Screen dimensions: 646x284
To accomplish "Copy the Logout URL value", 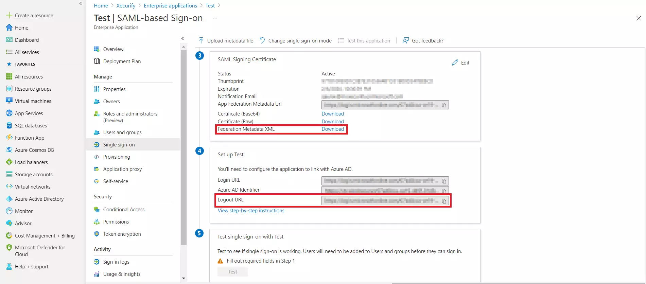I will coord(444,201).
